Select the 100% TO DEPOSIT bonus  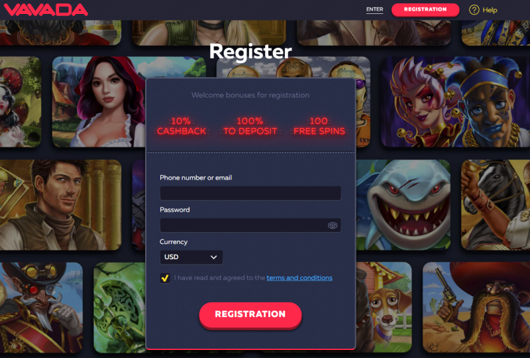tap(250, 126)
